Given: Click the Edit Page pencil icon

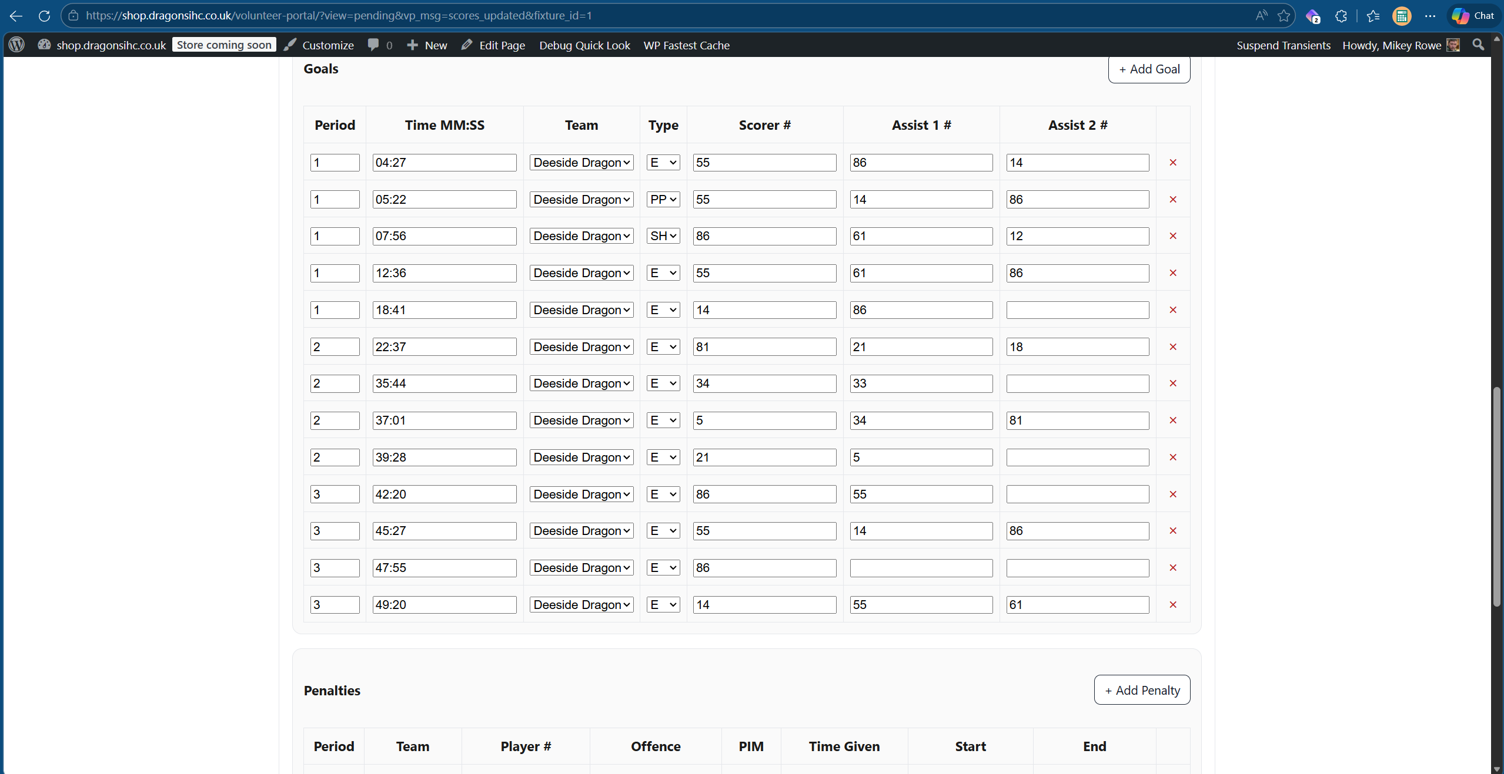Looking at the screenshot, I should pyautogui.click(x=465, y=45).
